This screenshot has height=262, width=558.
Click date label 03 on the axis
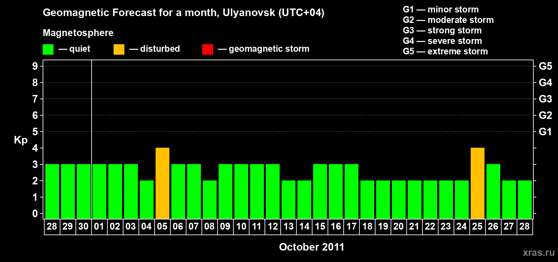click(131, 227)
